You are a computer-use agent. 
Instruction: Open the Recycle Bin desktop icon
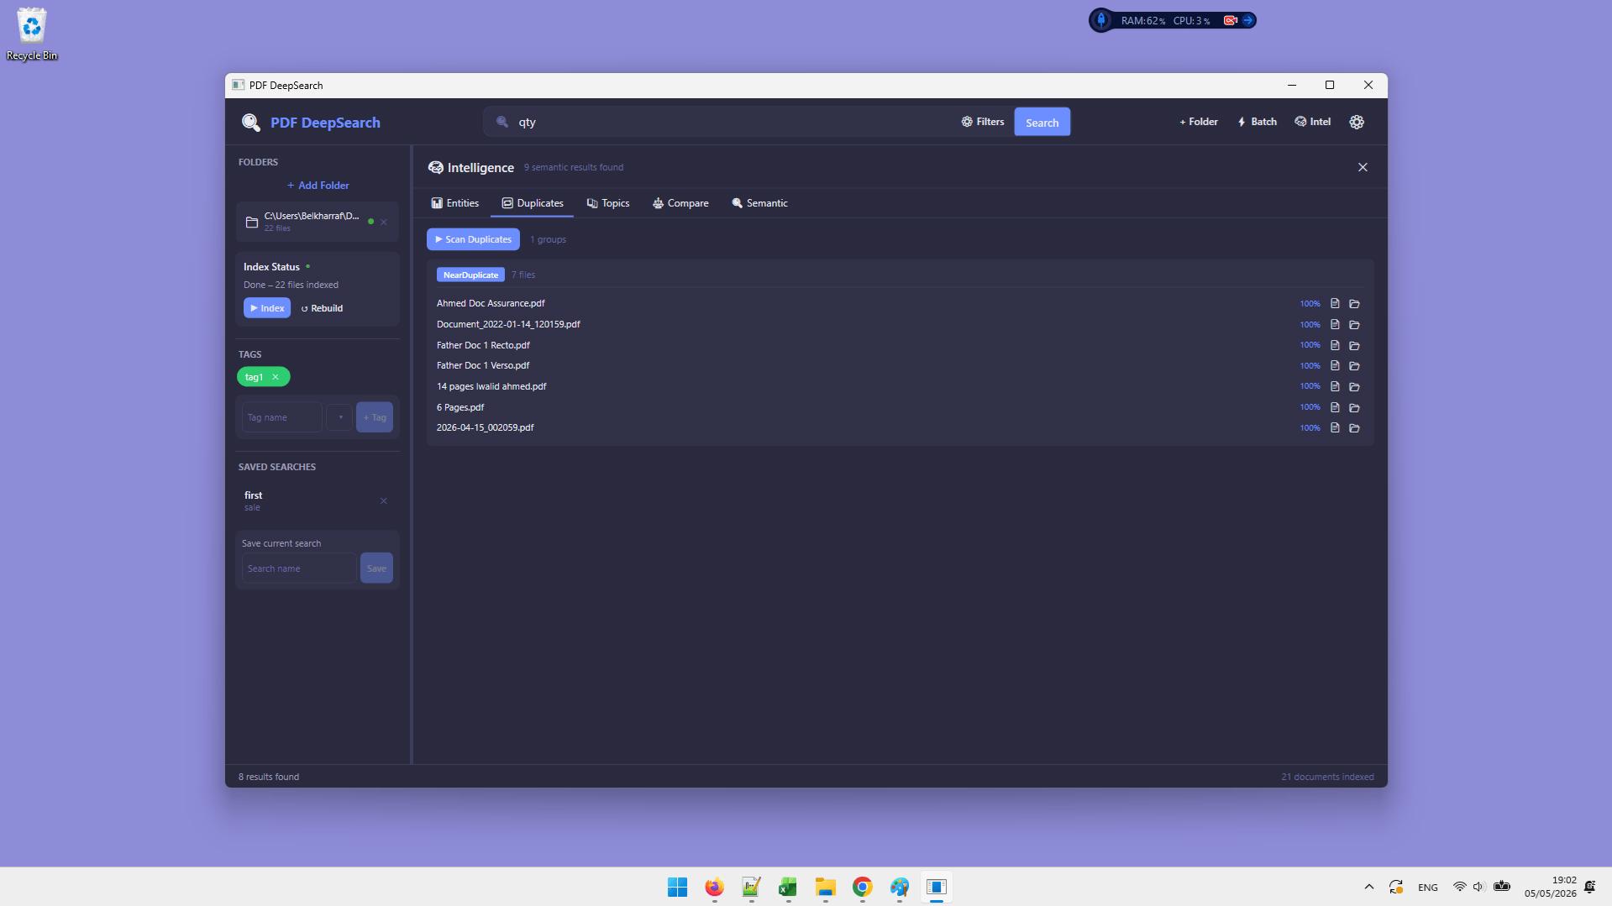coord(32,34)
